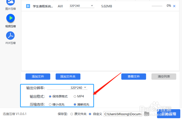Click the AVI format text

60,6
